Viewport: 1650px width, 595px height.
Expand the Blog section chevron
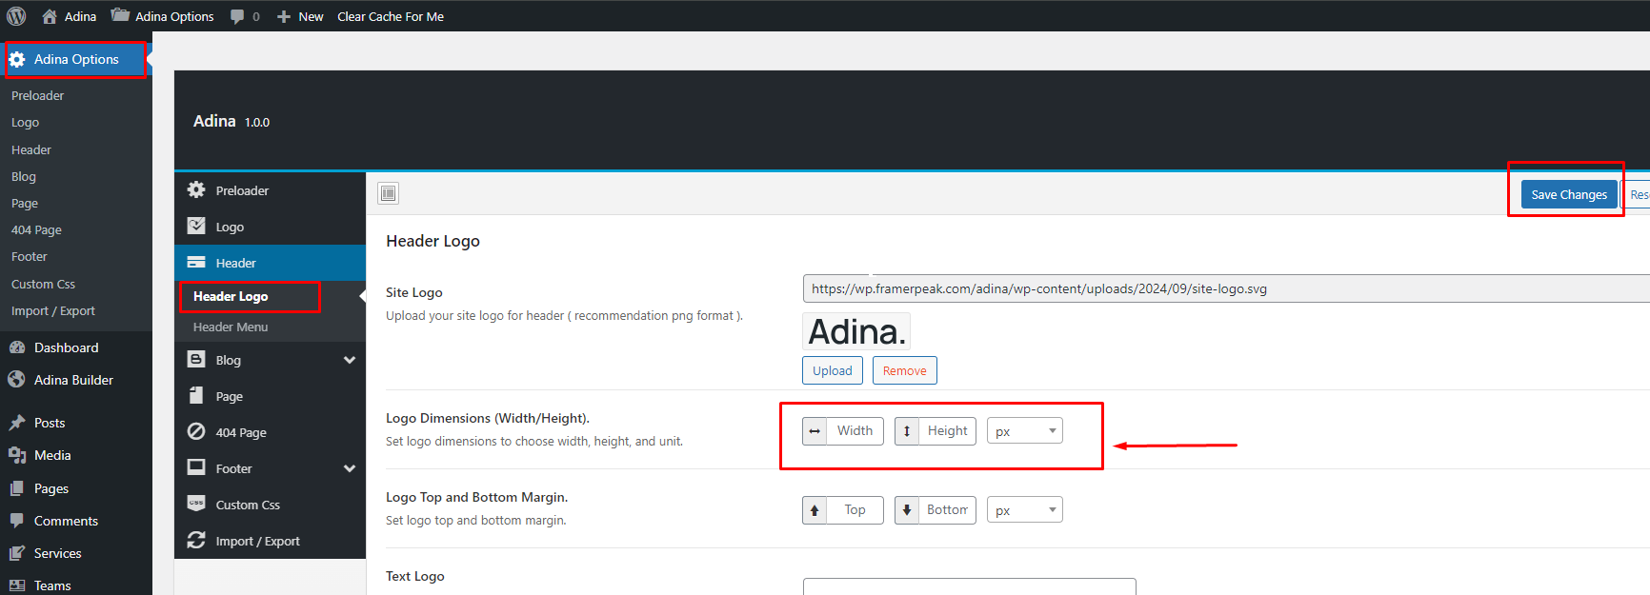[x=350, y=360]
